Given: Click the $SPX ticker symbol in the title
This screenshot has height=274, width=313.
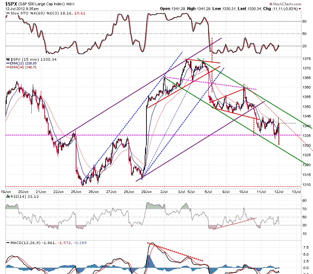Looking at the screenshot, I should click(11, 4).
